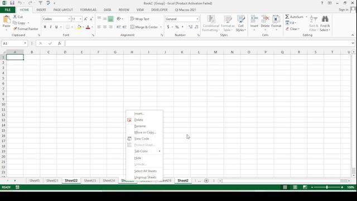Expand the Merge & Center dropdown arrow
The image size is (357, 201).
pyautogui.click(x=161, y=27)
